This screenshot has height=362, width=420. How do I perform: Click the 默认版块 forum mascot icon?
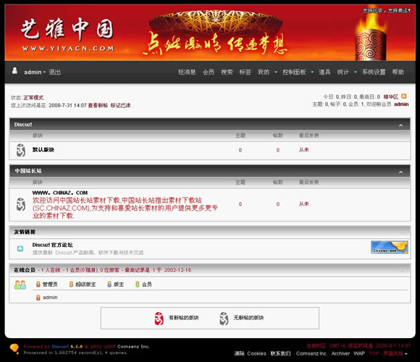20,150
